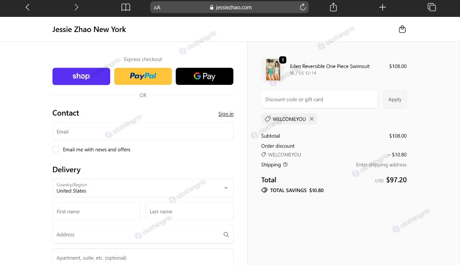Click the jessiezhao.com address bar
This screenshot has width=460, height=265.
click(x=229, y=8)
